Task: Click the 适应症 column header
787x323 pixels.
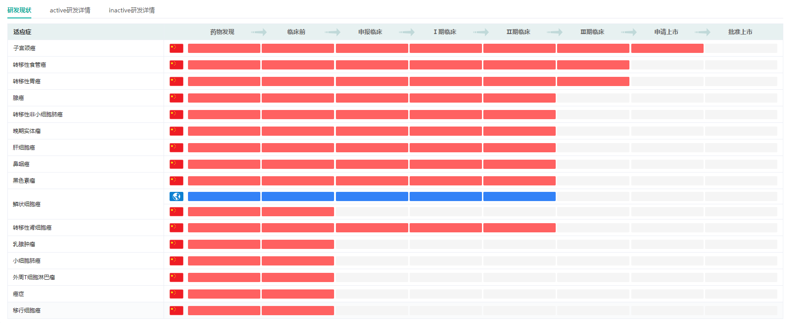Action: click(22, 32)
